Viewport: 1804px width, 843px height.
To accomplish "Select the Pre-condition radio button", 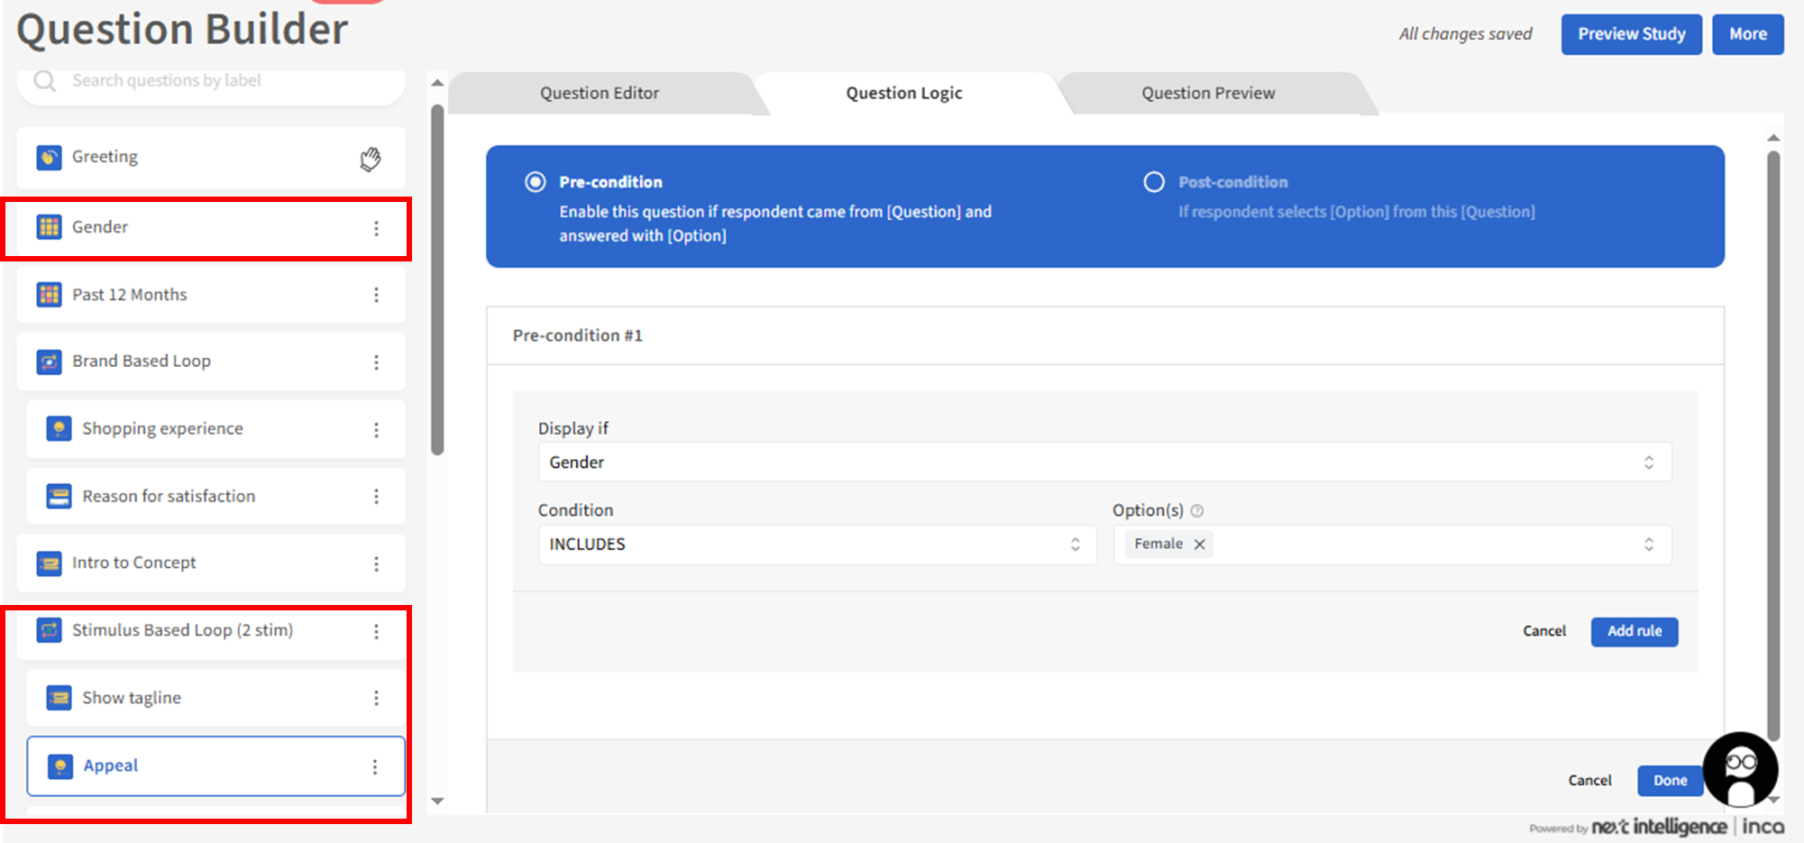I will (536, 182).
